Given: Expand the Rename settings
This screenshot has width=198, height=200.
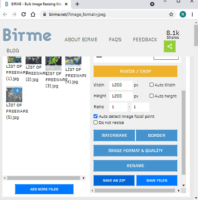Looking at the screenshot, I should pyautogui.click(x=136, y=166).
